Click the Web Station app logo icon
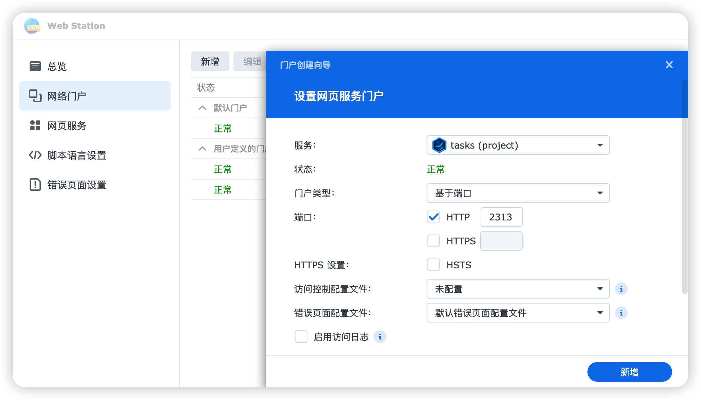Viewport: 701px width, 400px height. (x=32, y=26)
